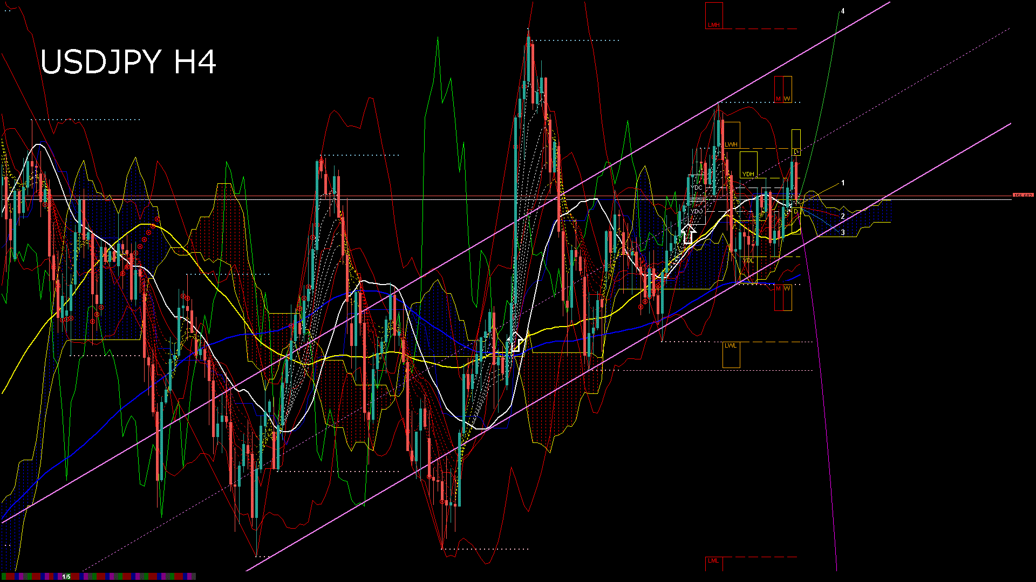The image size is (1036, 582).
Task: Click the upper yellow D box
Action: coord(796,143)
